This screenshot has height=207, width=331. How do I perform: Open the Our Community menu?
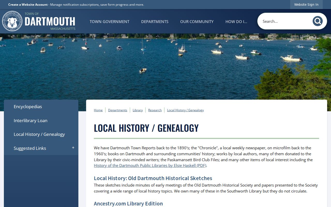click(197, 21)
